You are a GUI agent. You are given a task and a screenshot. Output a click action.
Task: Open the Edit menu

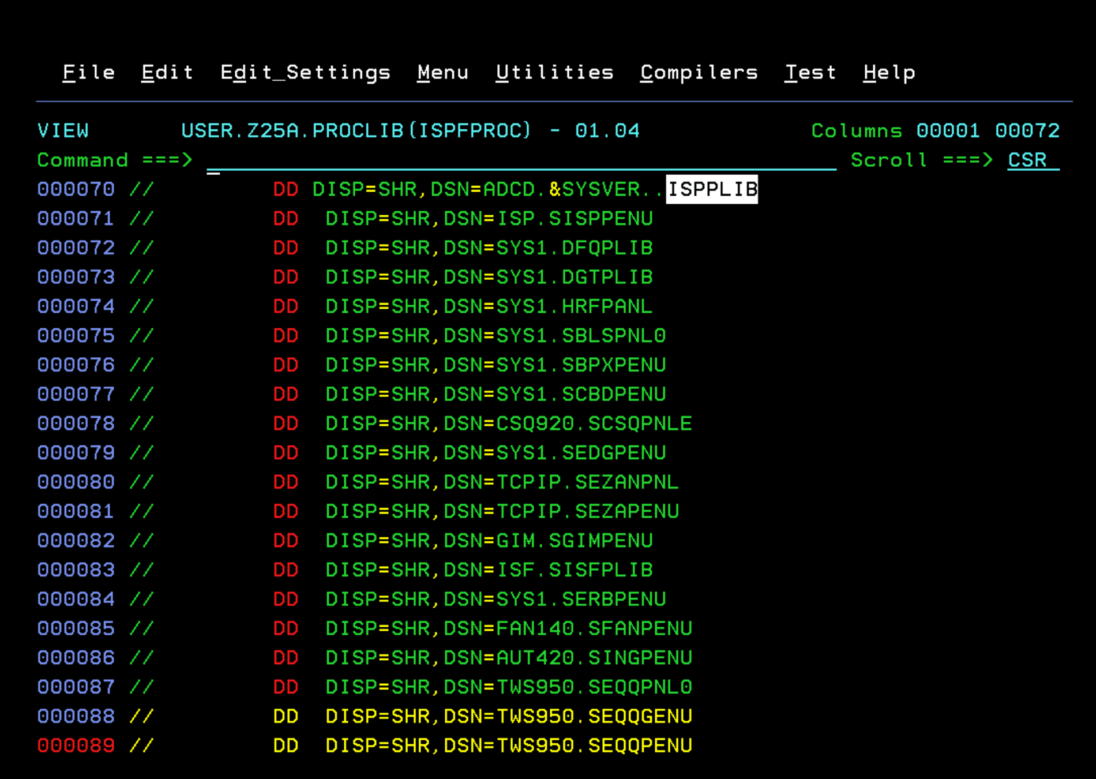click(x=167, y=72)
